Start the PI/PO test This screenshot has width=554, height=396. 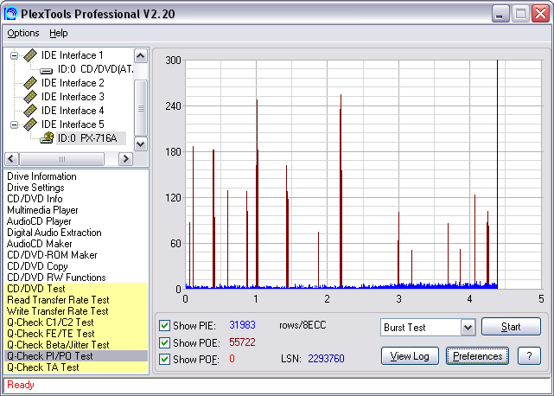point(511,327)
